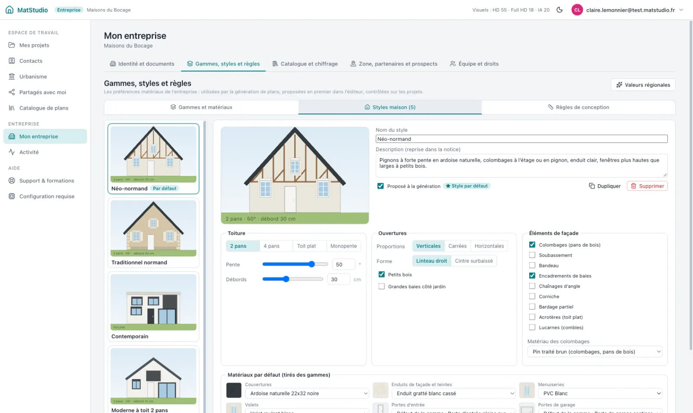Open Urbanisme icon in sidebar
The image size is (693, 413).
click(x=12, y=76)
